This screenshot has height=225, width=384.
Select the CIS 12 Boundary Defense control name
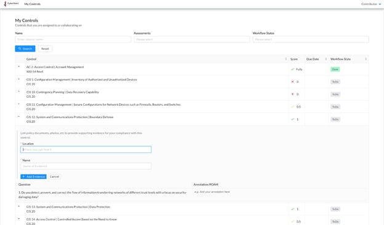(70, 117)
